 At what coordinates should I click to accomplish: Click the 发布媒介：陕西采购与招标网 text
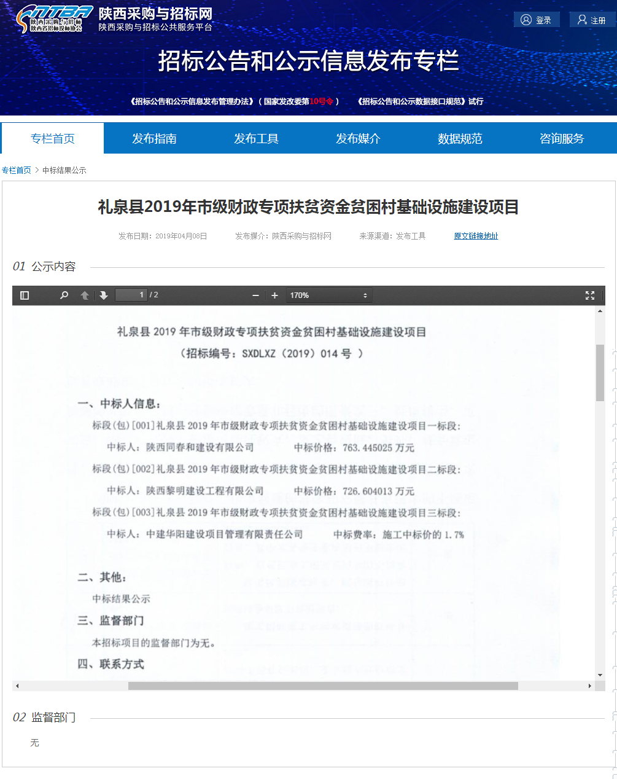click(x=283, y=236)
